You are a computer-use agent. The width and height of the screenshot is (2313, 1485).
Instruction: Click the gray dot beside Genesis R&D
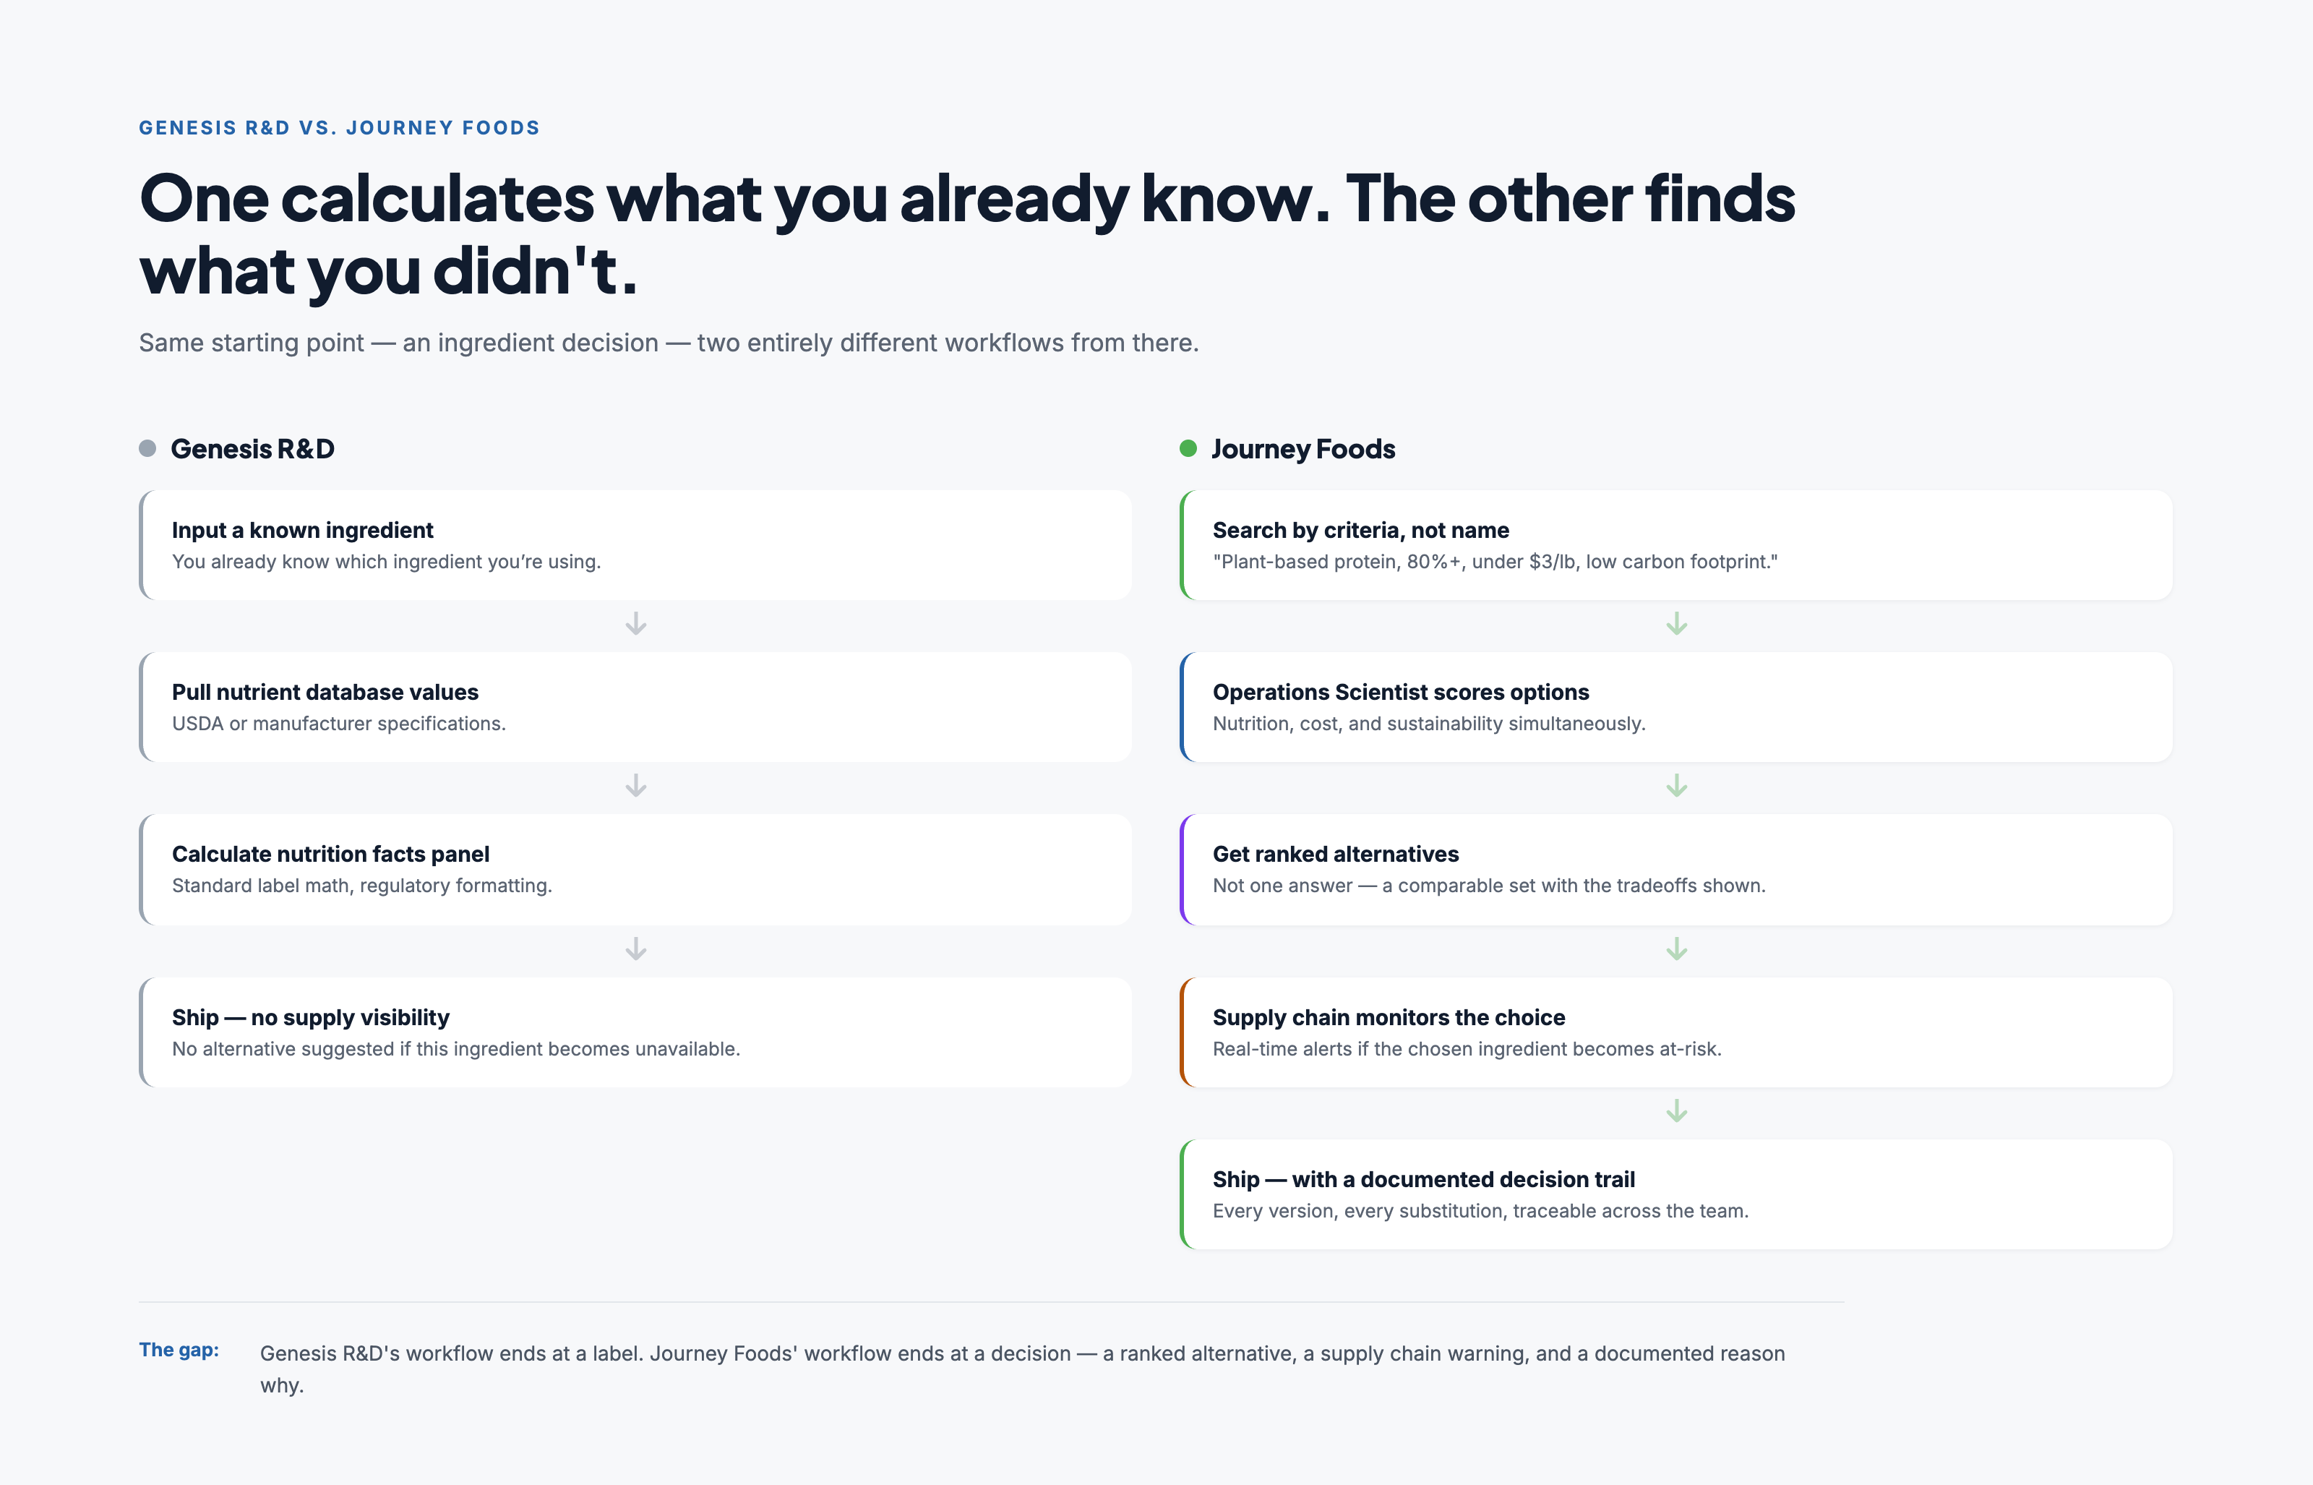pyautogui.click(x=147, y=448)
